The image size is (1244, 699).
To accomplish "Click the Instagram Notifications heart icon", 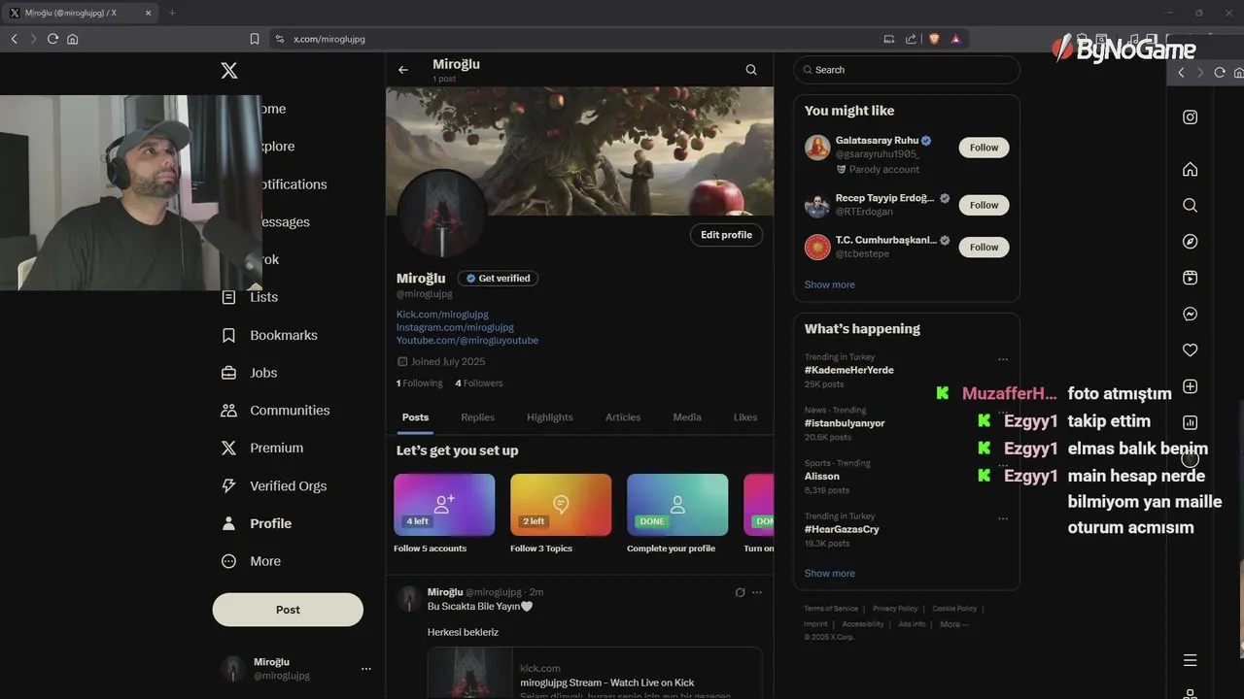I will click(1190, 350).
